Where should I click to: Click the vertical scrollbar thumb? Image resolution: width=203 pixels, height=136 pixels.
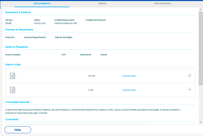(x=201, y=49)
